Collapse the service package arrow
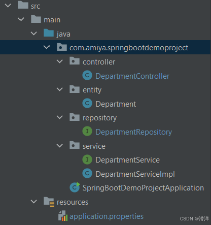This screenshot has height=225, width=211. pos(60,146)
